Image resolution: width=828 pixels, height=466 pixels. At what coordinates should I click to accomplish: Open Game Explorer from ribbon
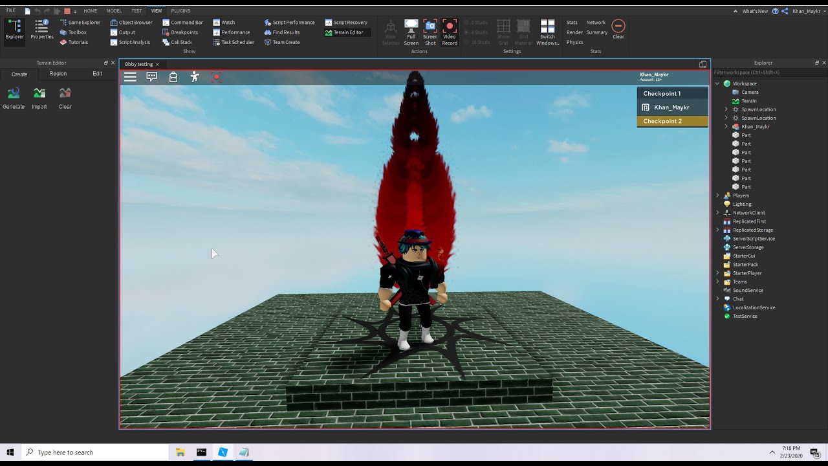click(x=80, y=23)
